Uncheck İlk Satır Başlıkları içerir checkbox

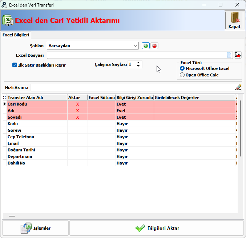point(15,65)
